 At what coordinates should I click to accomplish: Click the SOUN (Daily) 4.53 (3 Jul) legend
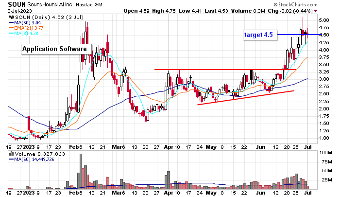click(49, 17)
